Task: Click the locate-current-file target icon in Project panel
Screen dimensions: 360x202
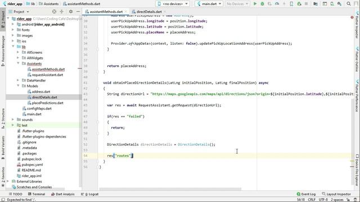Action: (x=54, y=11)
